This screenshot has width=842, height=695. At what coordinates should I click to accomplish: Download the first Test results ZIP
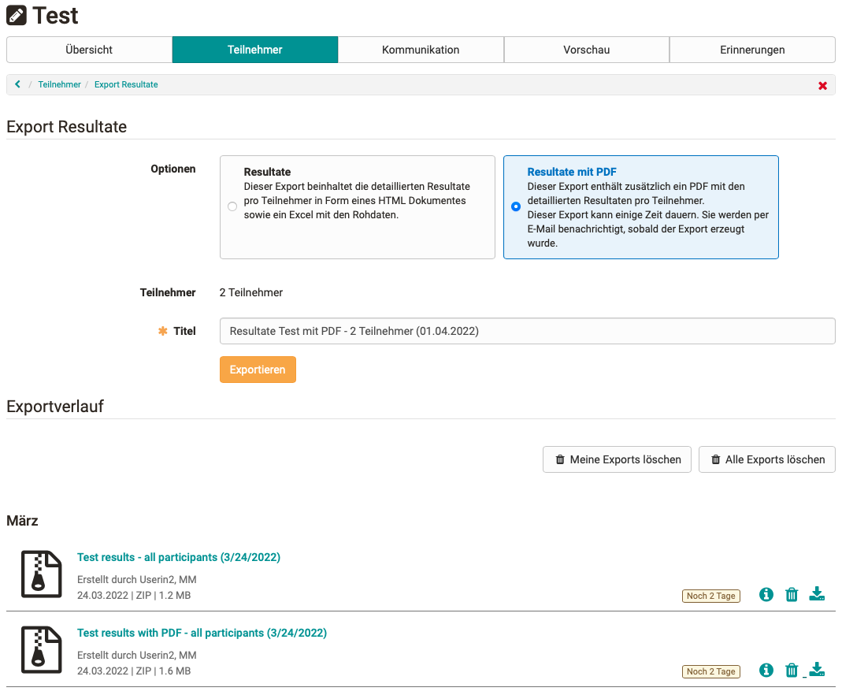[x=817, y=594]
